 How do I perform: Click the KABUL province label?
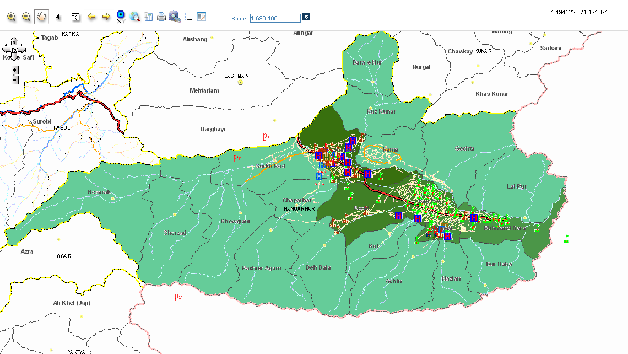point(62,128)
